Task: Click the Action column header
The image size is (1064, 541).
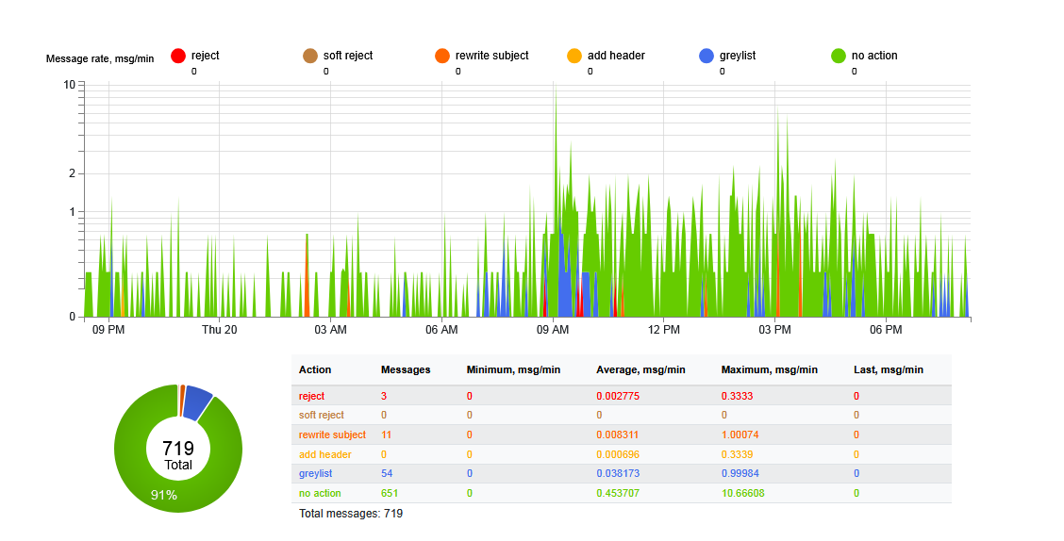Action: (315, 369)
